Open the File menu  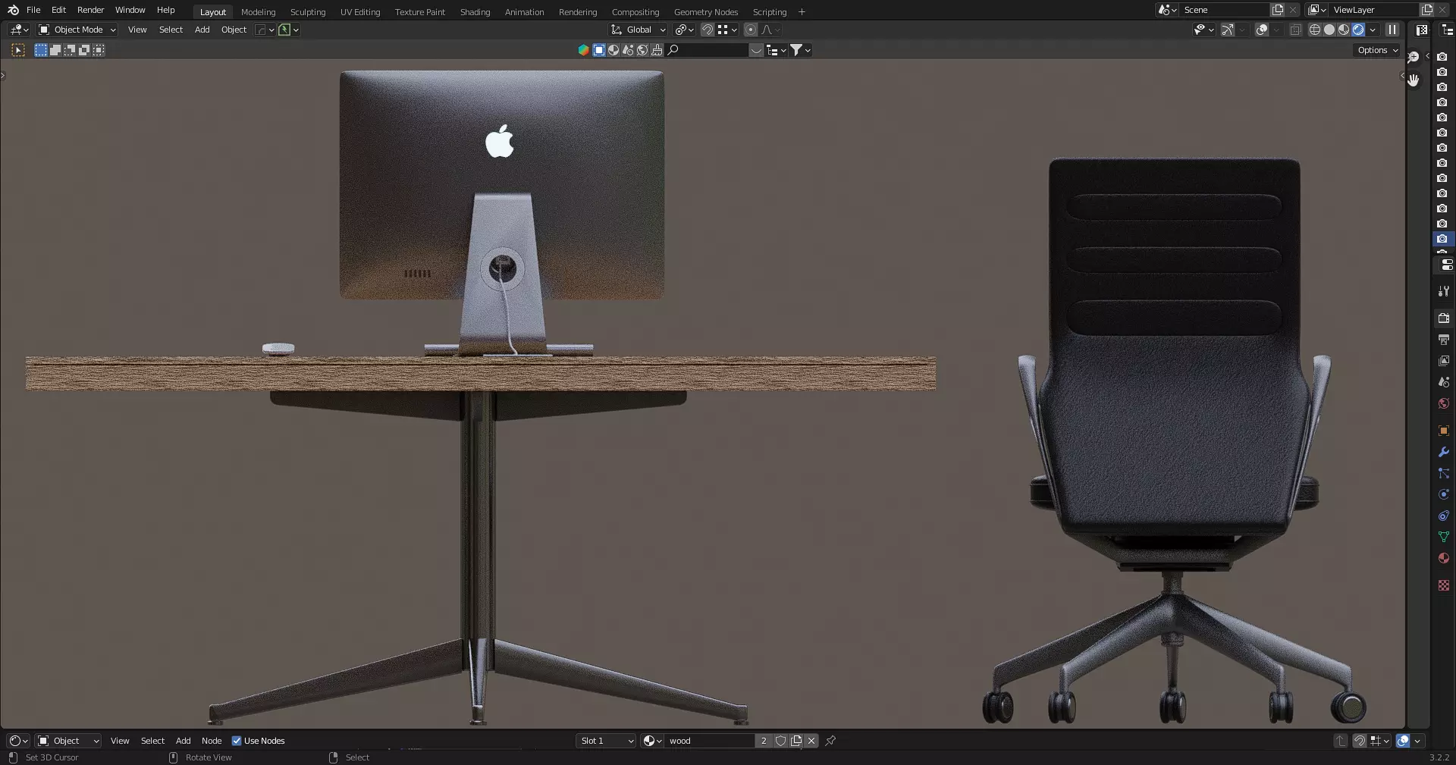[x=33, y=10]
